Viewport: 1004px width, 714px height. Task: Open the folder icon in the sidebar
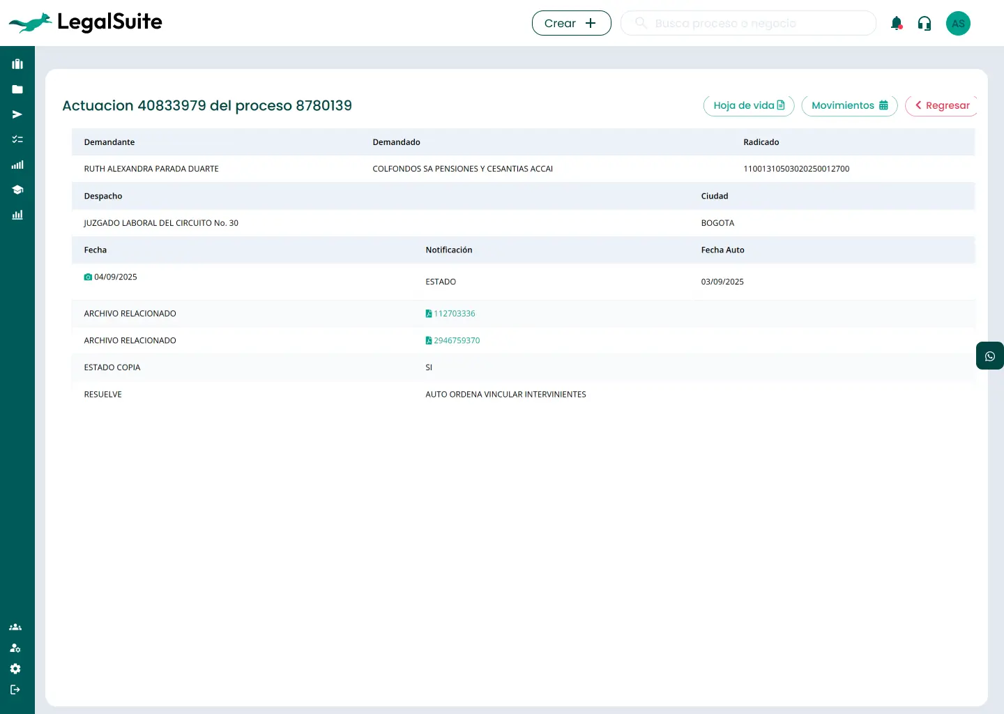pyautogui.click(x=17, y=89)
